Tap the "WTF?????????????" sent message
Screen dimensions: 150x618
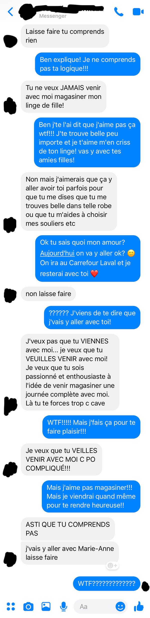tap(106, 583)
